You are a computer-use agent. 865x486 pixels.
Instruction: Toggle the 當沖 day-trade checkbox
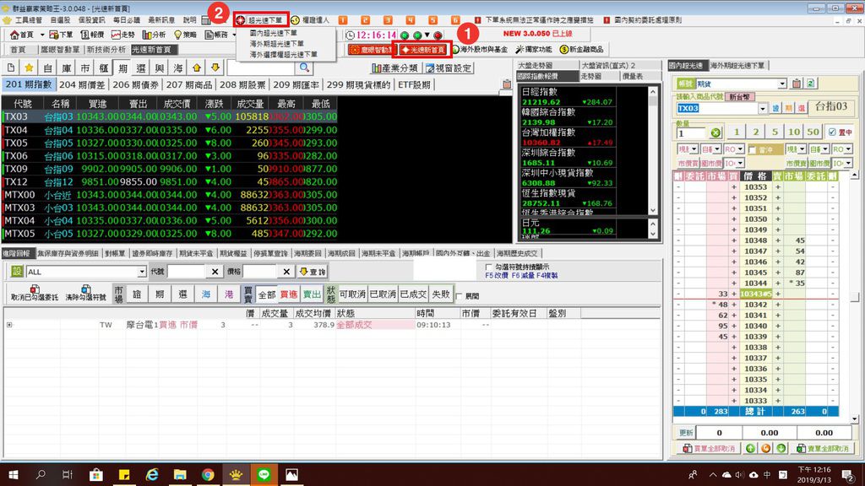pyautogui.click(x=751, y=150)
